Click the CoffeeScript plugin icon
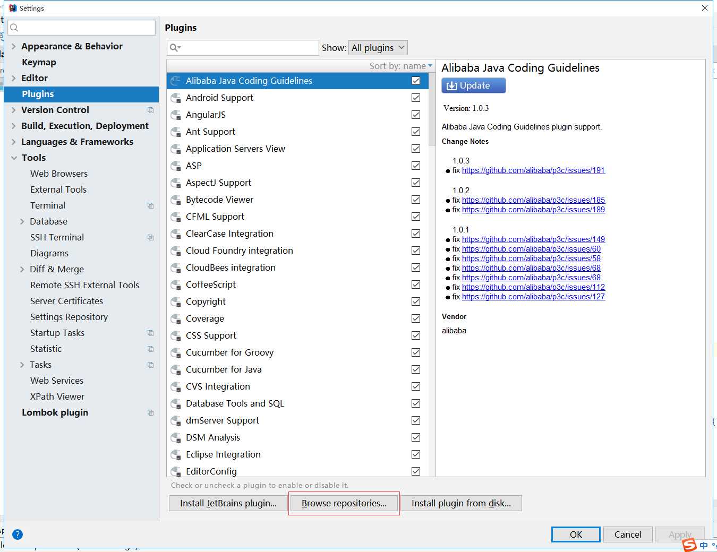The image size is (717, 552). pyautogui.click(x=176, y=284)
